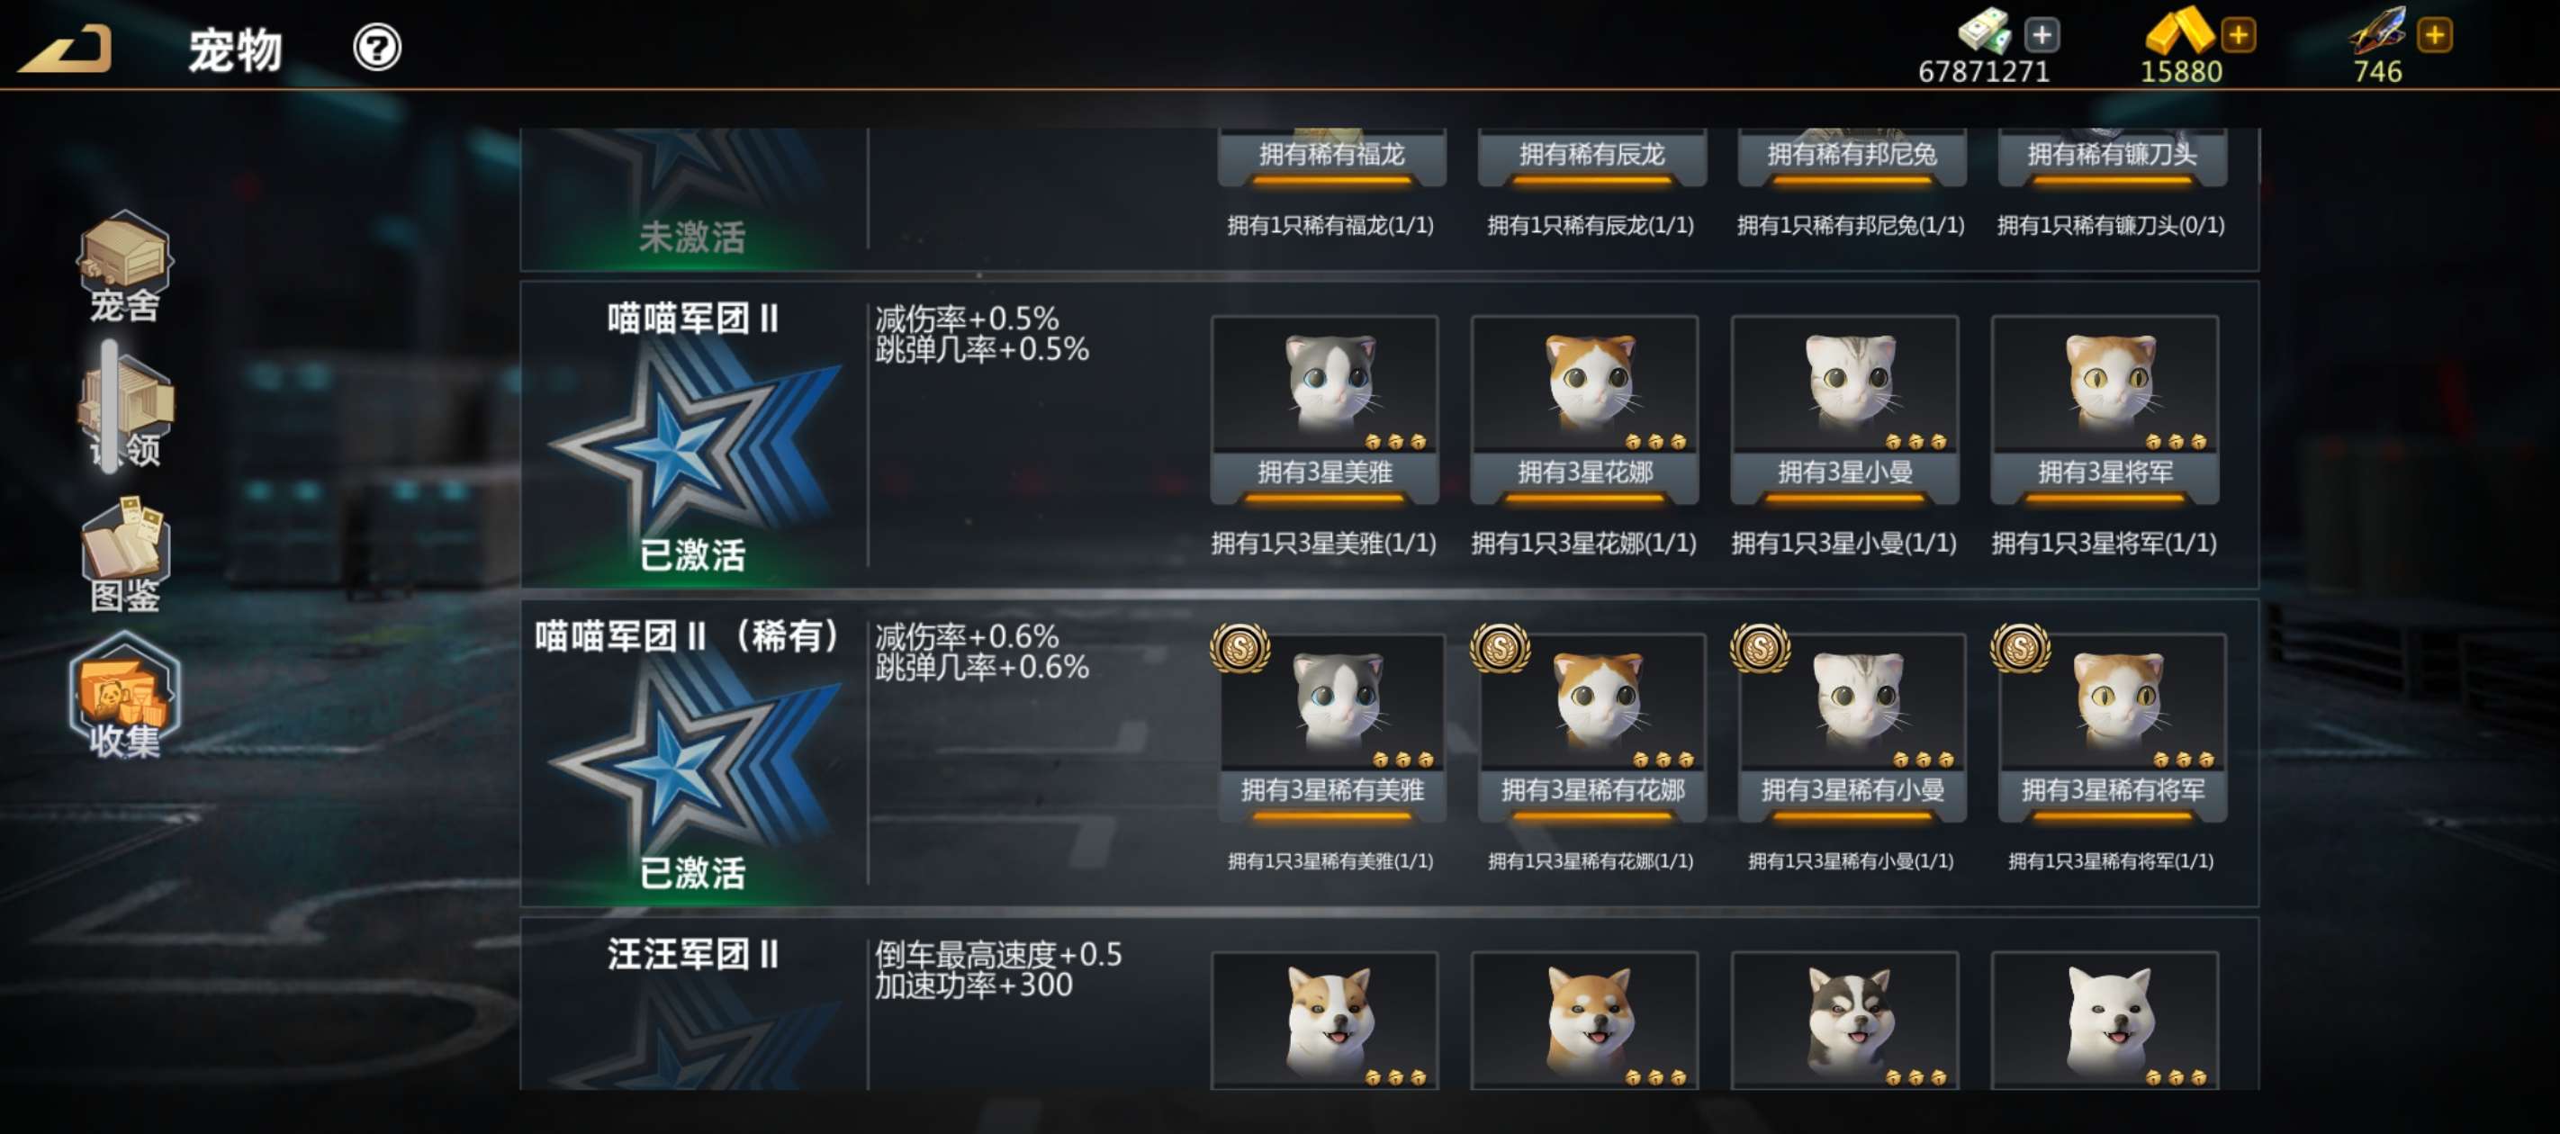Open the question mark help icon
Viewport: 2560px width, 1134px height.
[376, 47]
